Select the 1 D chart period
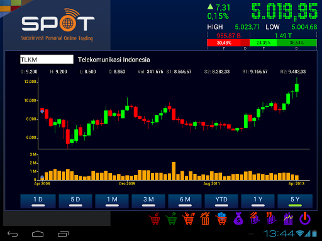322x241 pixels. click(38, 201)
